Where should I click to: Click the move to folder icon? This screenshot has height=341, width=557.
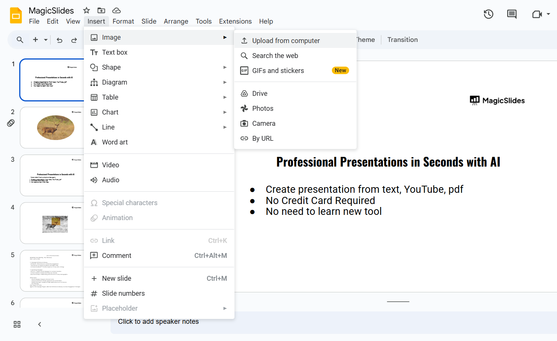[x=101, y=10]
